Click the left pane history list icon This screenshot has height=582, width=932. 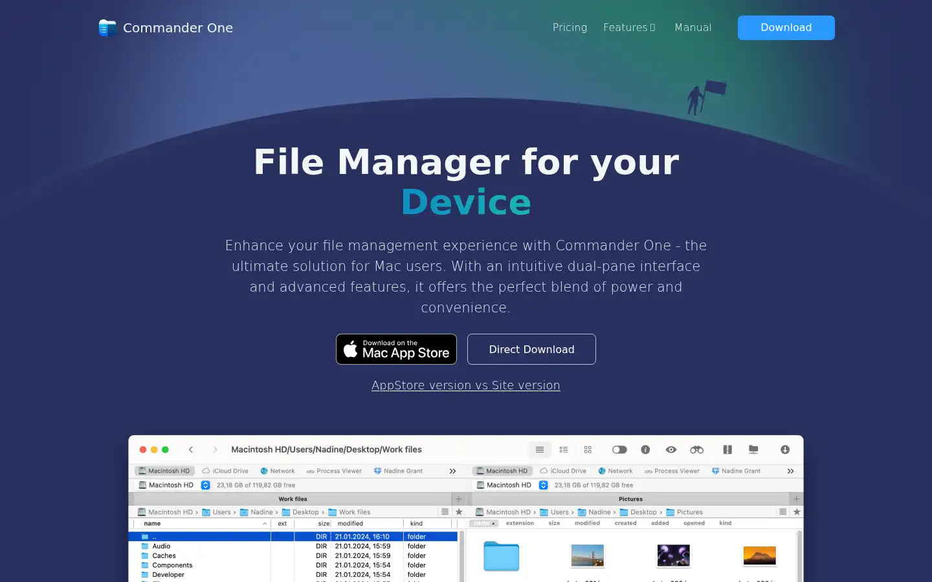tap(445, 512)
